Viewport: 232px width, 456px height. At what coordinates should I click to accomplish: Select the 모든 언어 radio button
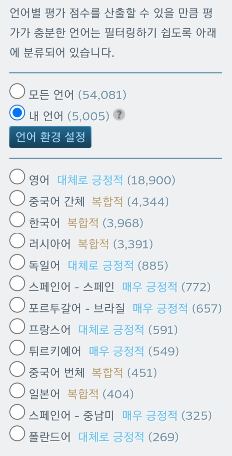17,91
